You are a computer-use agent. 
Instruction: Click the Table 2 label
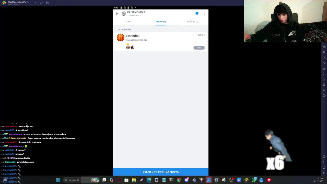[x=201, y=35]
